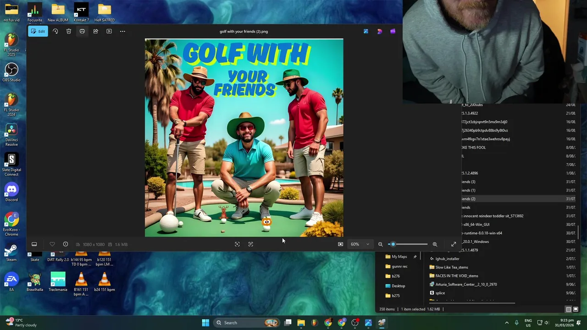
Task: Switch Explorer to details view icon
Action: tap(568, 309)
